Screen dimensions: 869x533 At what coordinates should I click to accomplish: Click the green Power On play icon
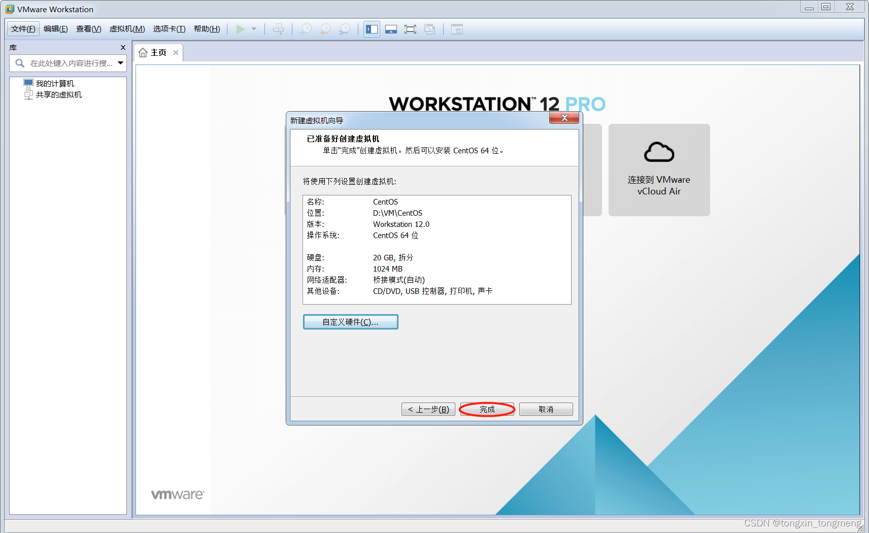pyautogui.click(x=241, y=29)
